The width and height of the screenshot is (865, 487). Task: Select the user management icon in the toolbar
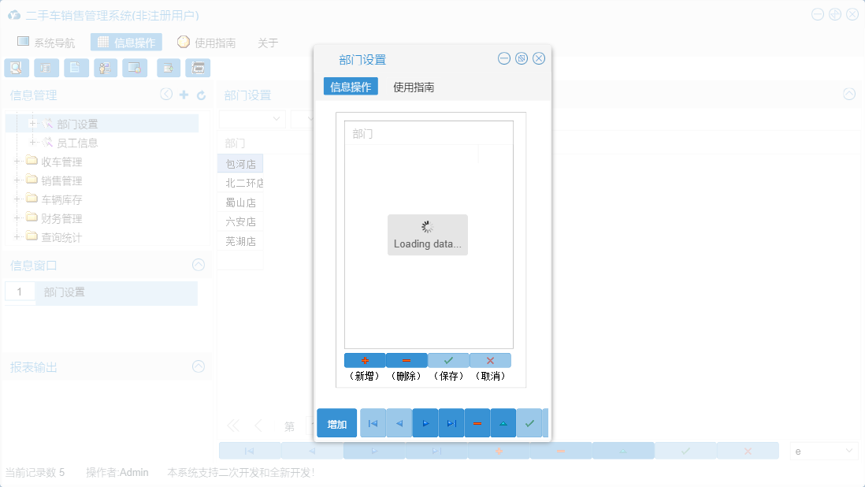click(x=105, y=68)
